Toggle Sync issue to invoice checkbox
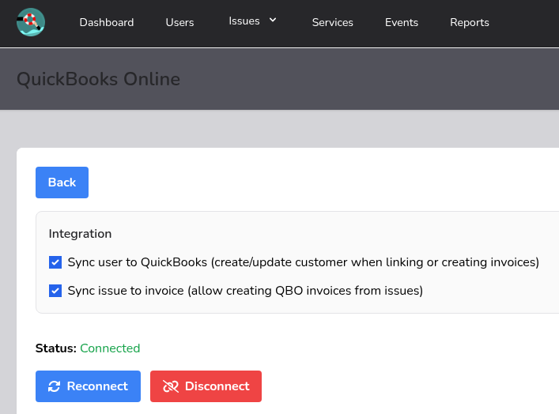This screenshot has width=559, height=414. click(55, 291)
